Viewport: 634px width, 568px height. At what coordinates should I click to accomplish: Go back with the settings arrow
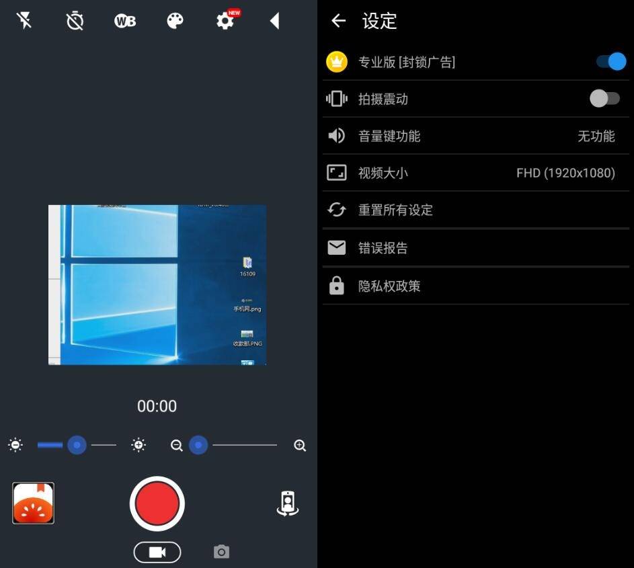(338, 21)
